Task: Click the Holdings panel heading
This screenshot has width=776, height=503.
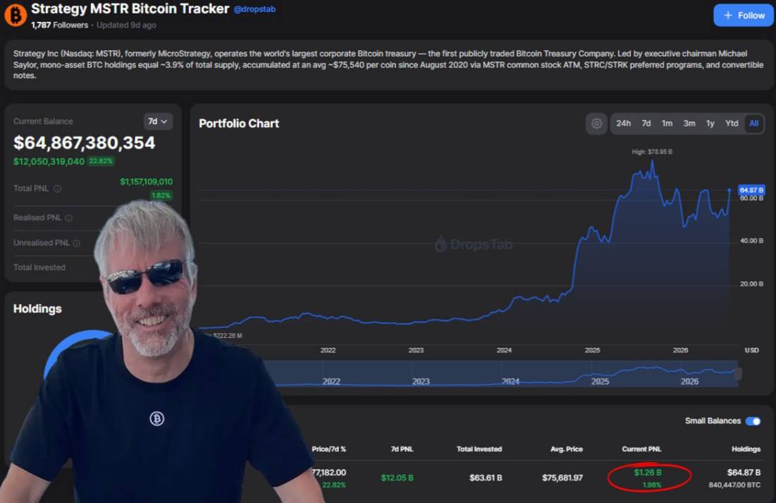Action: click(x=37, y=309)
